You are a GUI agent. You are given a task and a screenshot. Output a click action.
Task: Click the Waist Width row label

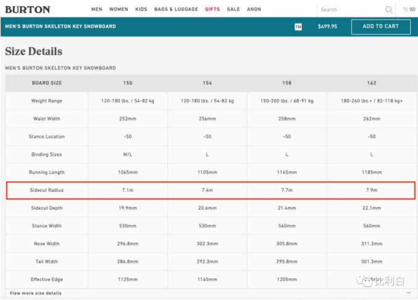point(47,119)
